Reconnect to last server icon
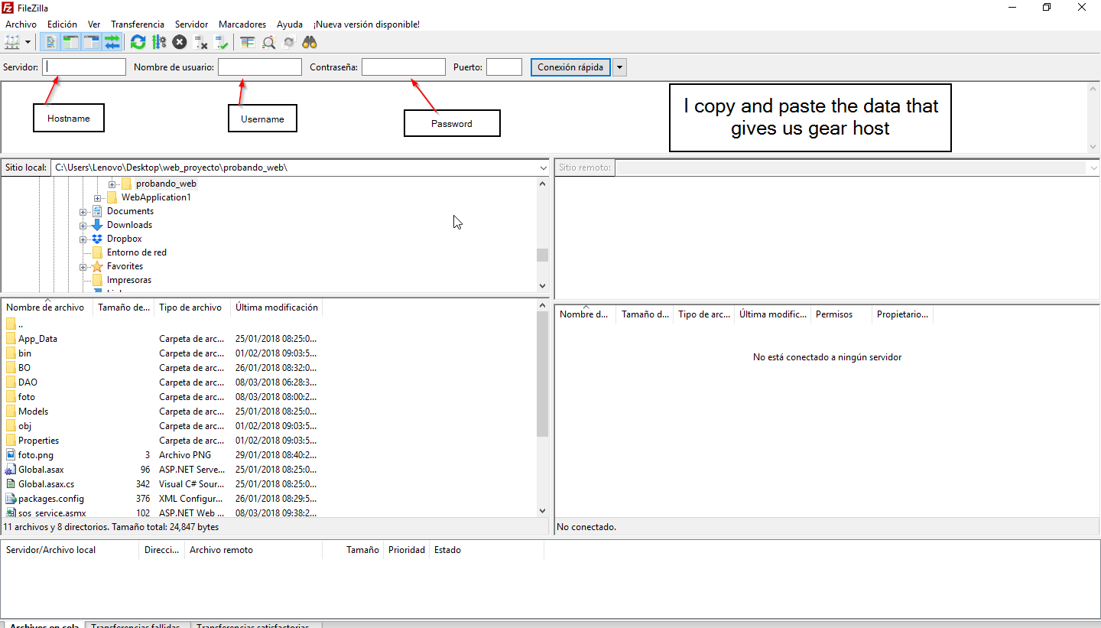Viewport: 1101px width, 628px height. coord(222,42)
